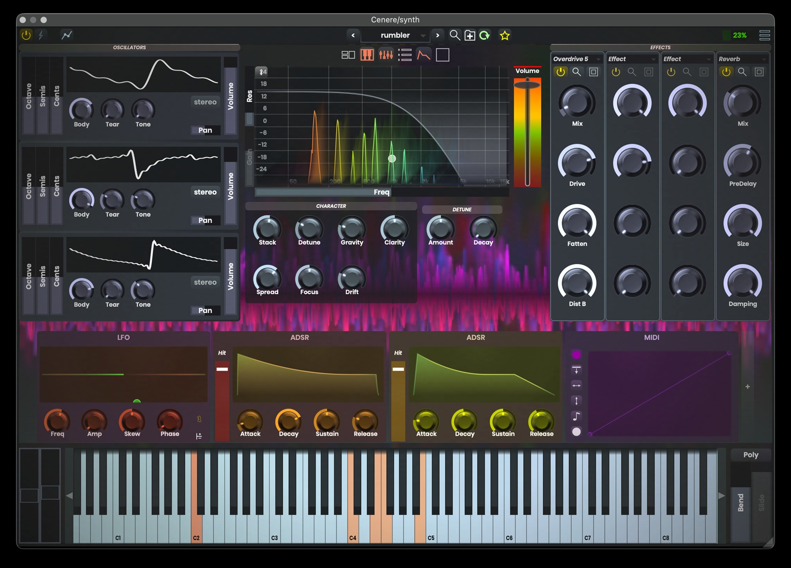Toggle stereo on the second oscillator

click(205, 192)
